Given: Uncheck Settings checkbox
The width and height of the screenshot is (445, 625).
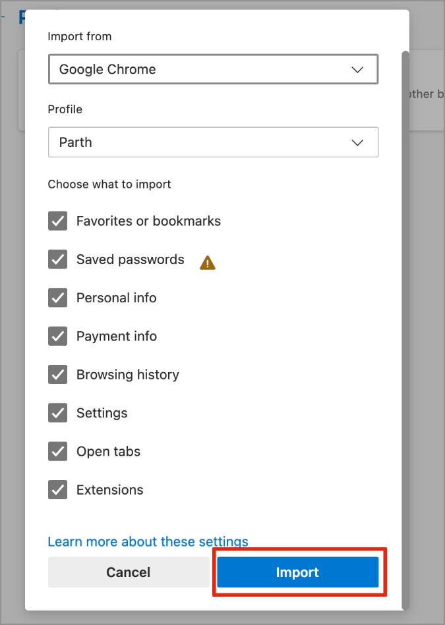Looking at the screenshot, I should pyautogui.click(x=58, y=413).
